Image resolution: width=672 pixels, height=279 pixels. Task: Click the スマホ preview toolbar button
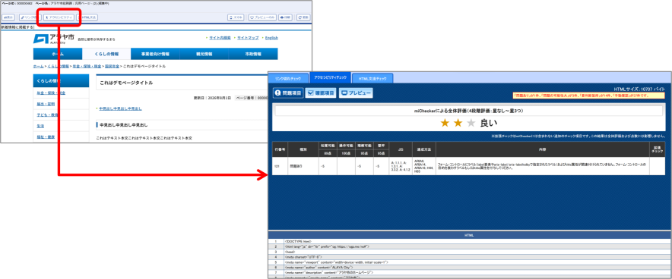pos(236,17)
